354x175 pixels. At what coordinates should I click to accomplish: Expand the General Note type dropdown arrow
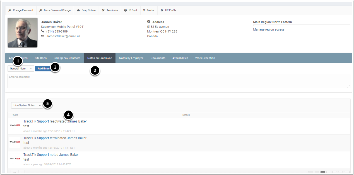pos(31,69)
